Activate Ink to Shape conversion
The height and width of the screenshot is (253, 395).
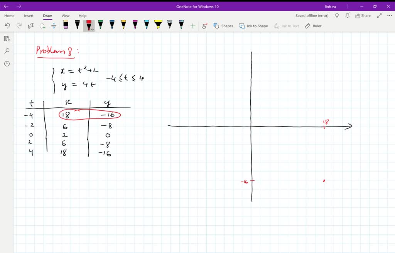[253, 26]
